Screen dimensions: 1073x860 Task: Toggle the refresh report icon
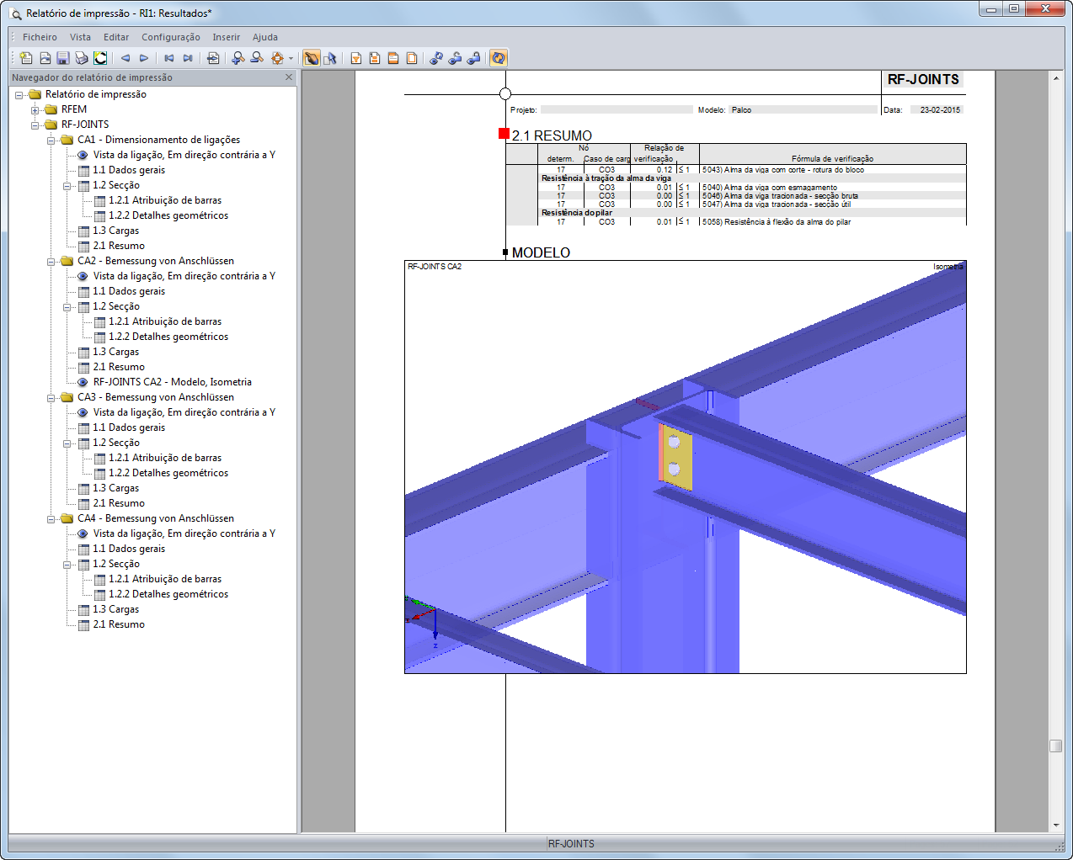pos(499,58)
